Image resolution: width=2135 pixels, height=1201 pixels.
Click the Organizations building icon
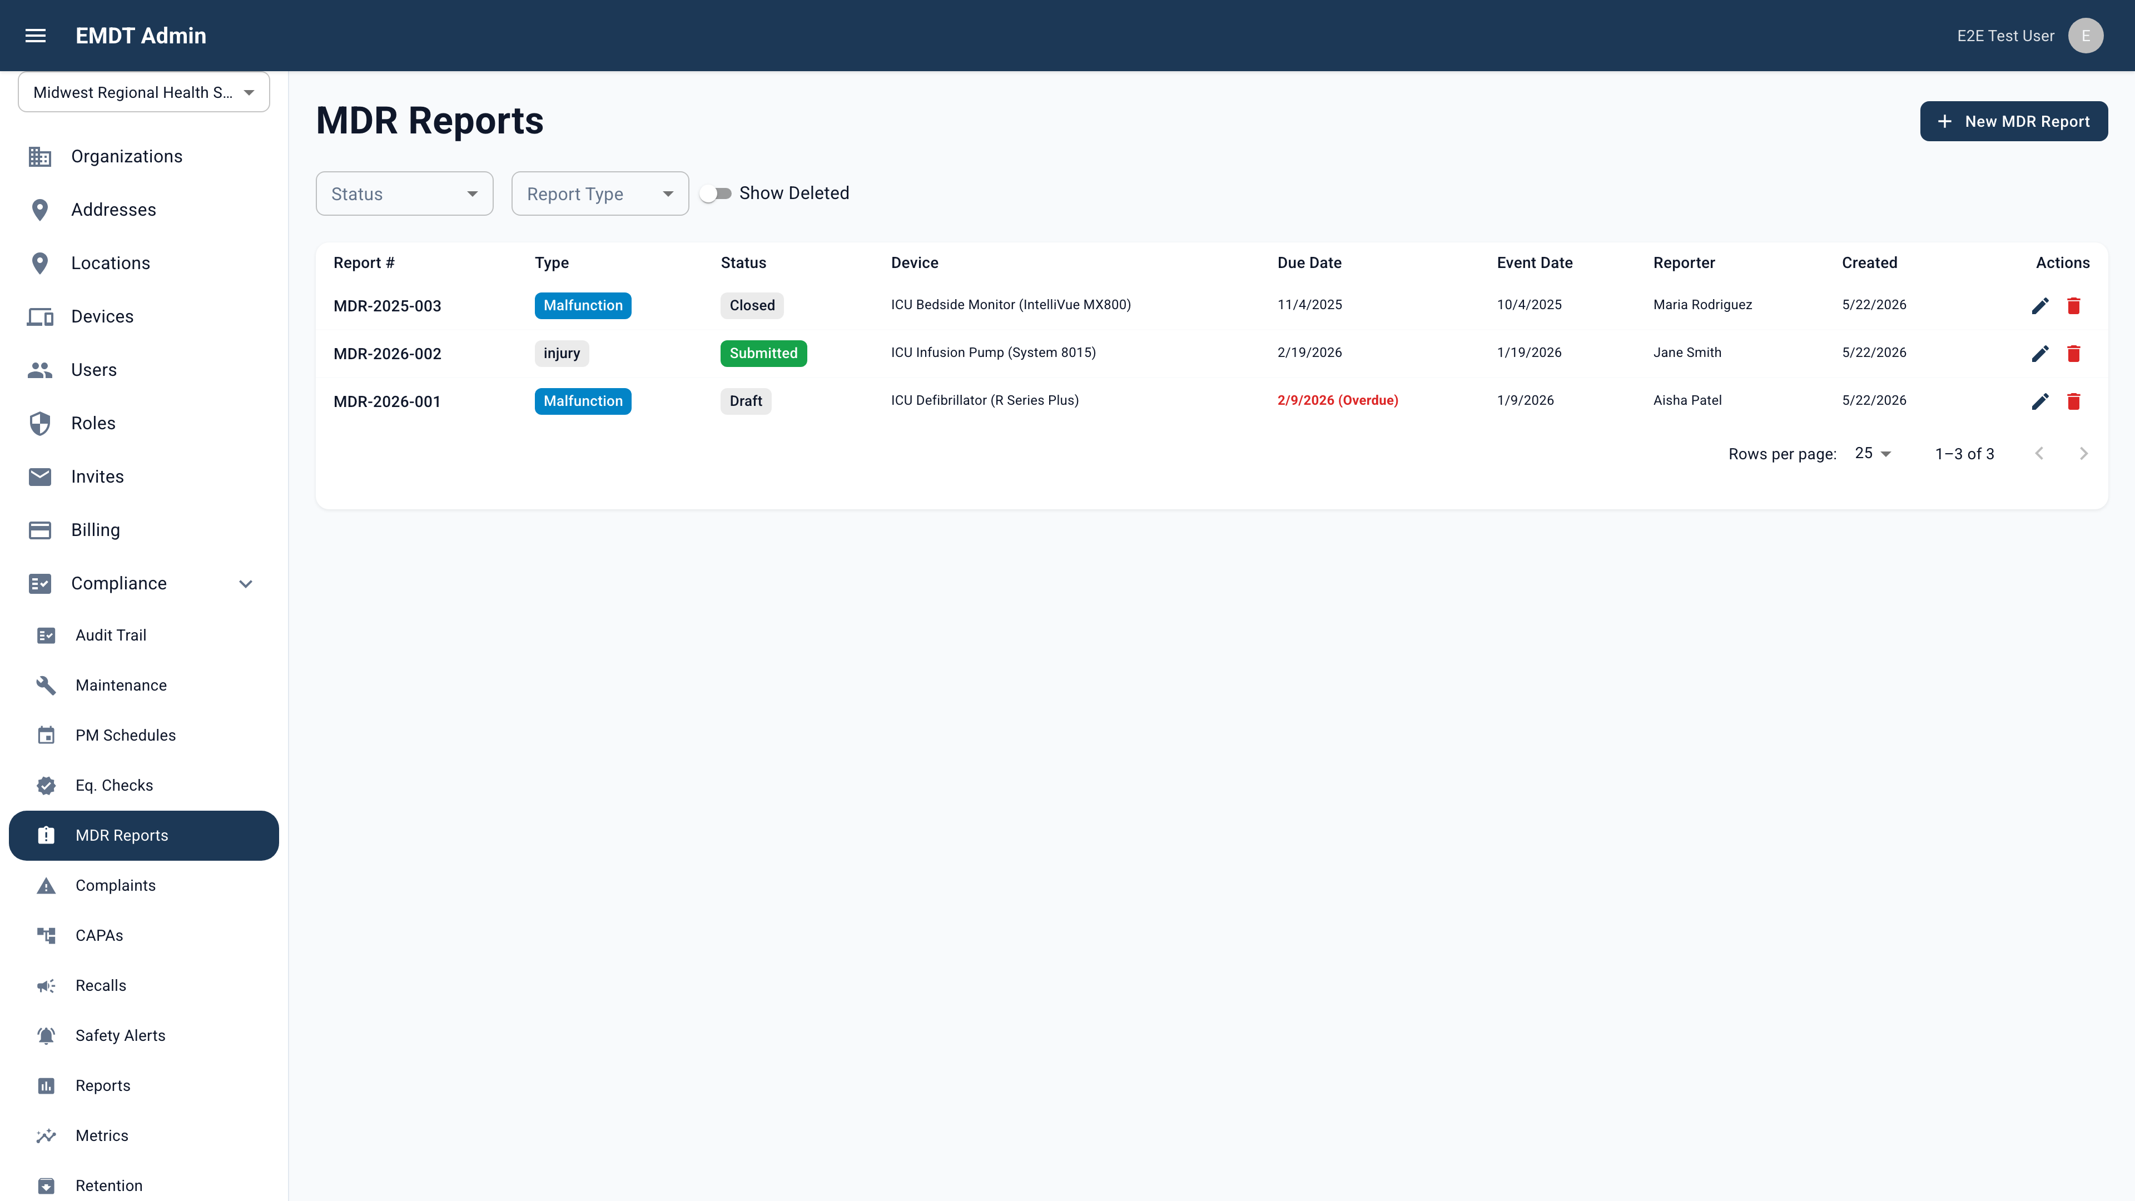(x=40, y=157)
